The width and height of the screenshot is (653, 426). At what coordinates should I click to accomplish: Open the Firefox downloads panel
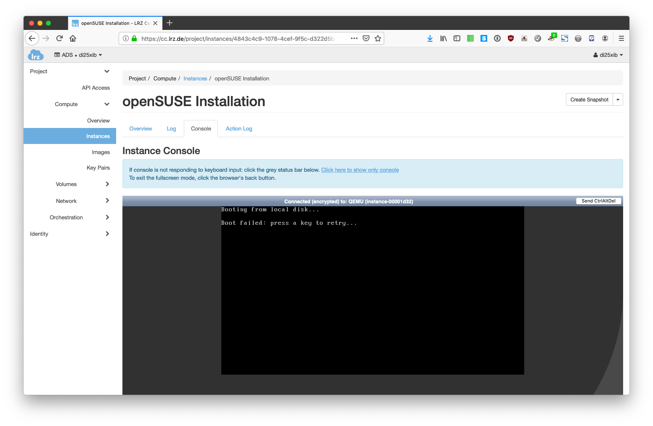430,38
